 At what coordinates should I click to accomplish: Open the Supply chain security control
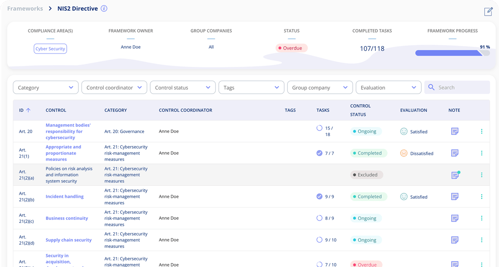69,240
